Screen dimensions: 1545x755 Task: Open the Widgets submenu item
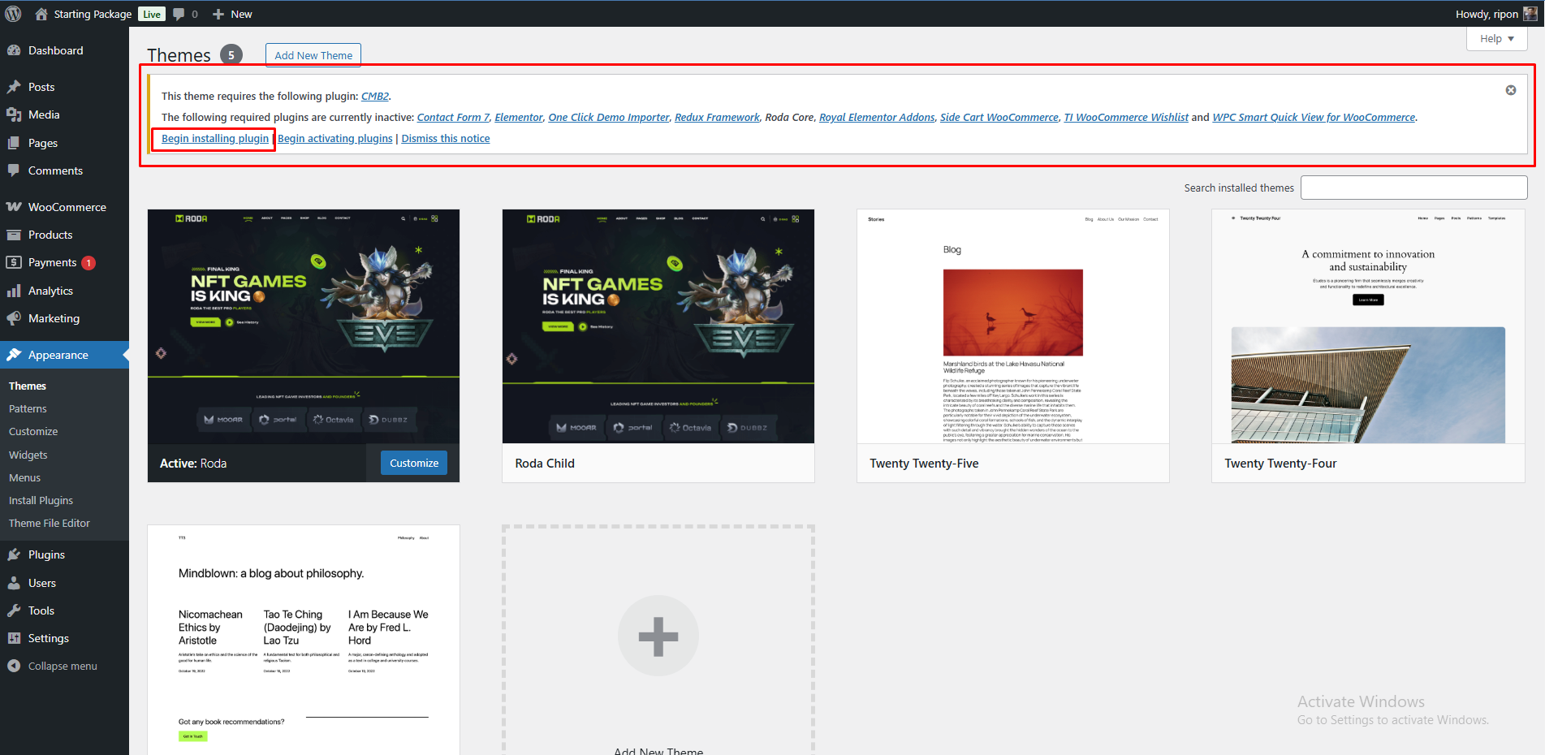(x=28, y=455)
